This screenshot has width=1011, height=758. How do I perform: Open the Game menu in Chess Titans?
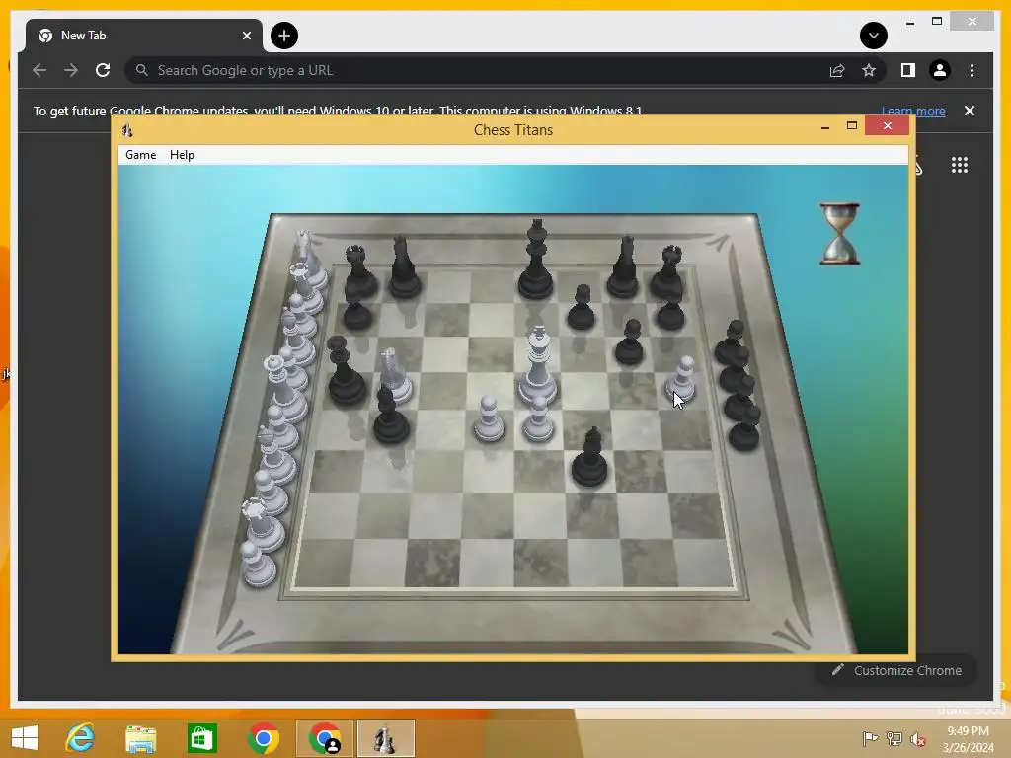(140, 155)
